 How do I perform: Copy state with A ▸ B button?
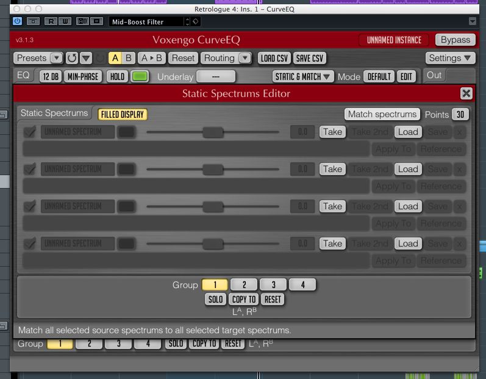tap(152, 58)
